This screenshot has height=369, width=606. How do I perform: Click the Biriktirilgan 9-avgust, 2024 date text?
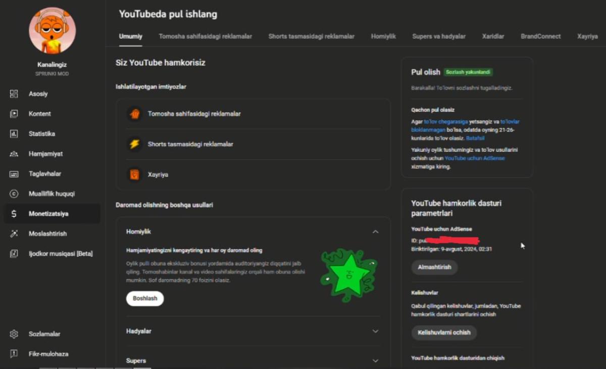pyautogui.click(x=451, y=249)
